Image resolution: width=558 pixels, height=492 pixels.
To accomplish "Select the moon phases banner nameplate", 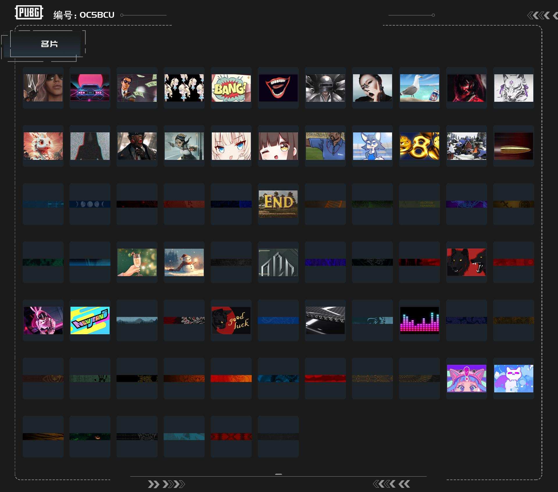I will point(90,204).
